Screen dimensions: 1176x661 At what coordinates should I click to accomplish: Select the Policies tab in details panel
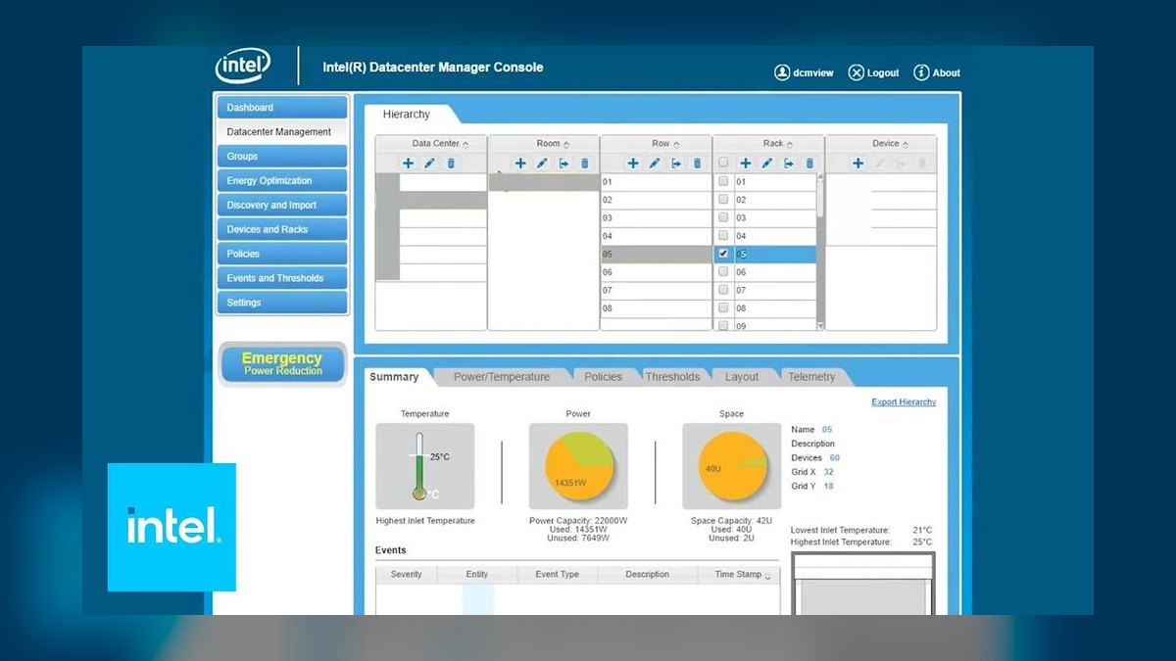tap(603, 377)
